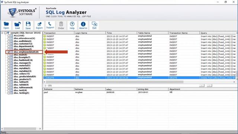This screenshot has height=134, width=238.
Task: Click the '1 - 101' record range text
Action: [x=48, y=86]
